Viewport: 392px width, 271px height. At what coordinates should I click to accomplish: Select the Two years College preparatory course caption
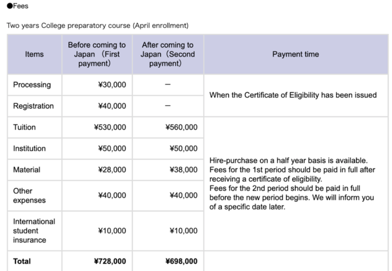point(98,26)
